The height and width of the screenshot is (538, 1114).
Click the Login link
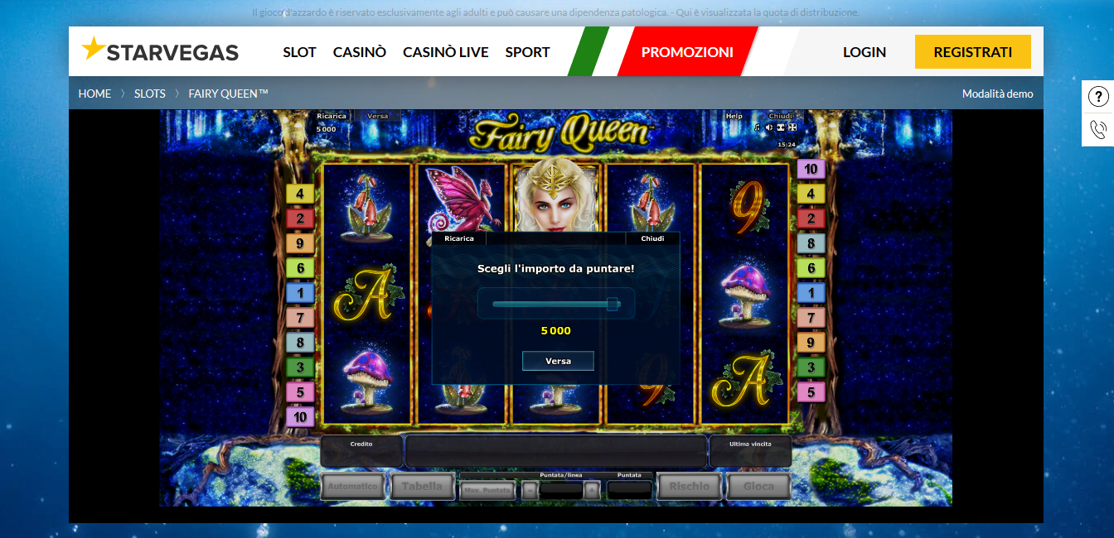pyautogui.click(x=865, y=52)
